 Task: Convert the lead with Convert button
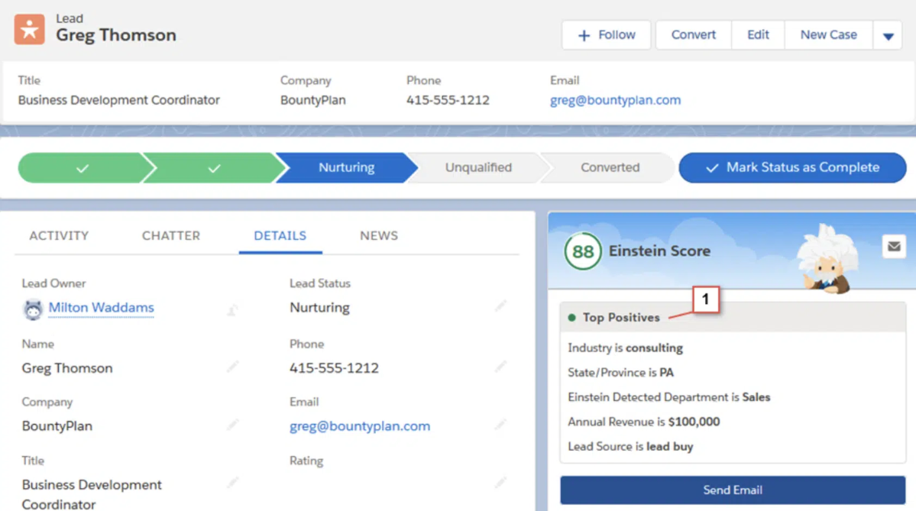click(694, 35)
